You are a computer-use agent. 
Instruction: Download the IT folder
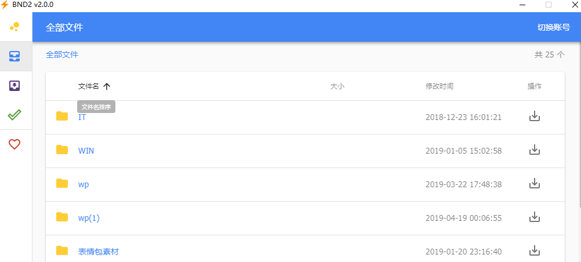pos(534,116)
